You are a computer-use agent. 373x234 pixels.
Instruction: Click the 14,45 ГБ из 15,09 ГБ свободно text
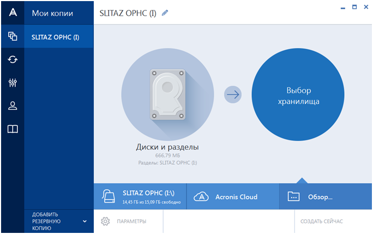point(152,202)
